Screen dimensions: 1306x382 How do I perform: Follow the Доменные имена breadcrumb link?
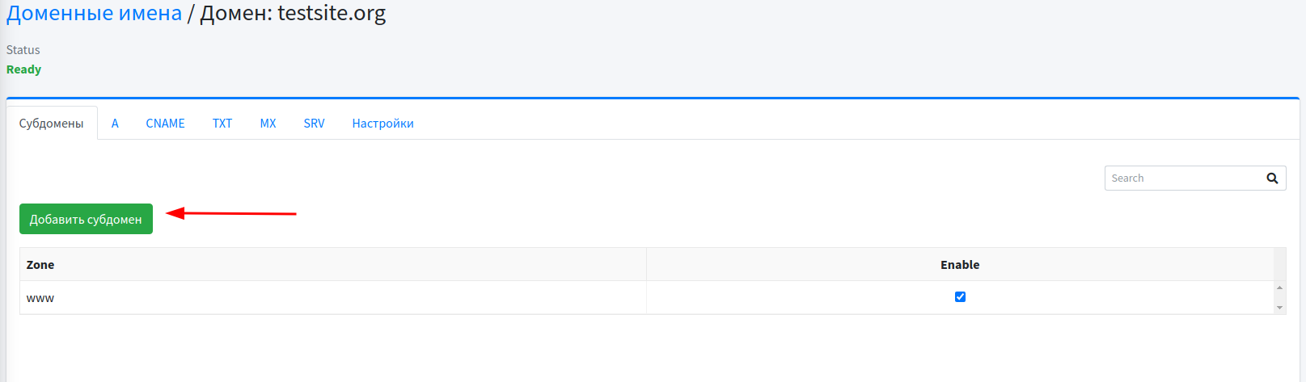(x=94, y=14)
